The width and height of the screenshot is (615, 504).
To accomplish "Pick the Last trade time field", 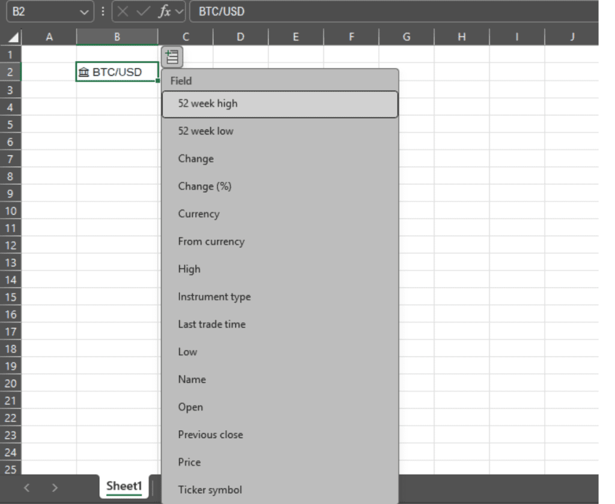I will 211,324.
